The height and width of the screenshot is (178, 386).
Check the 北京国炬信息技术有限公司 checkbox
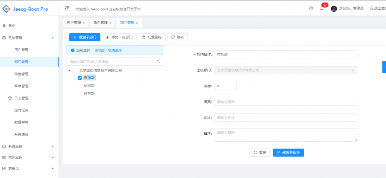click(x=75, y=71)
